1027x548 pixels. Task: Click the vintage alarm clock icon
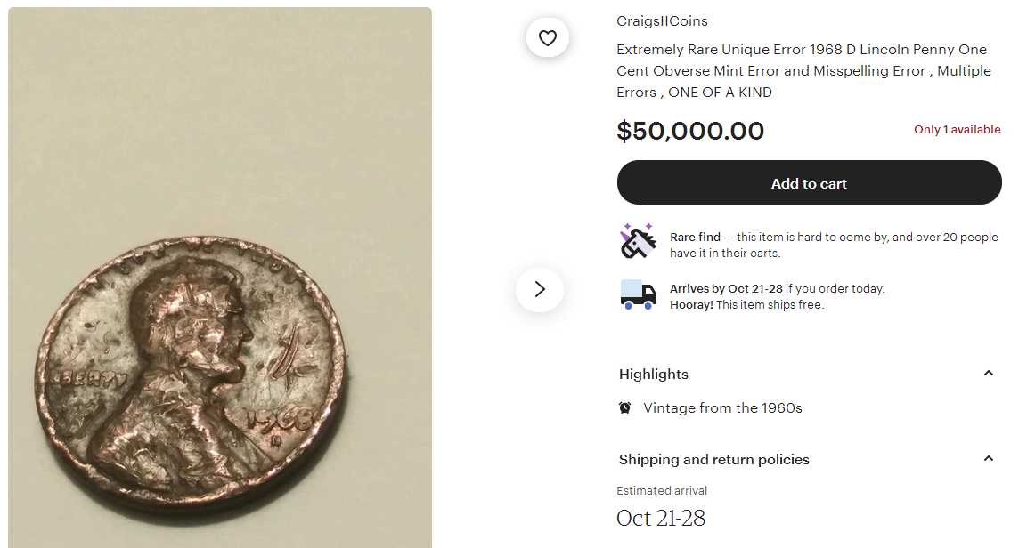(625, 408)
